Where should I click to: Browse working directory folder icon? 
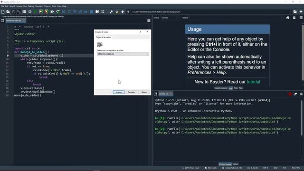(x=295, y=12)
